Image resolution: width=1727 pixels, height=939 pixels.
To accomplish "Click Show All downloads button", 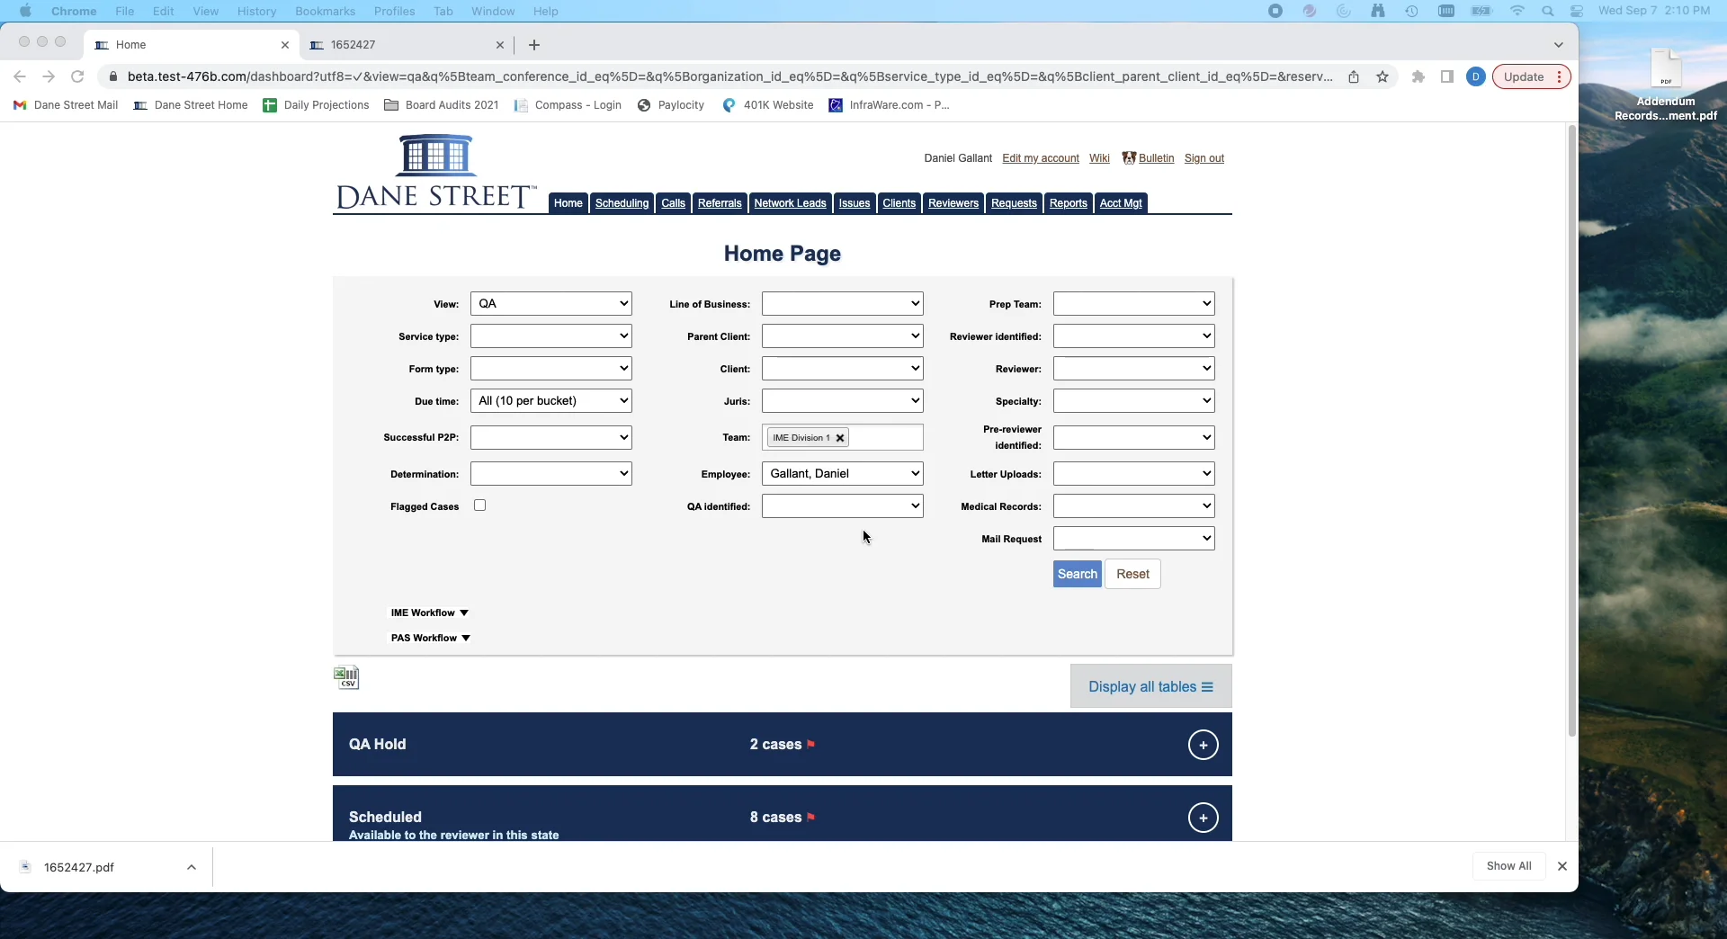I will 1508,866.
